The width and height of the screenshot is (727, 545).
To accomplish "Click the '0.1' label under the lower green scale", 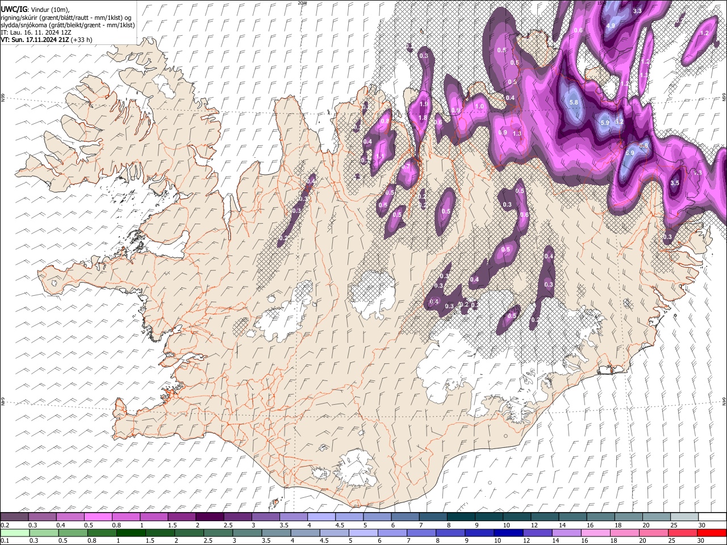I will 4,541.
